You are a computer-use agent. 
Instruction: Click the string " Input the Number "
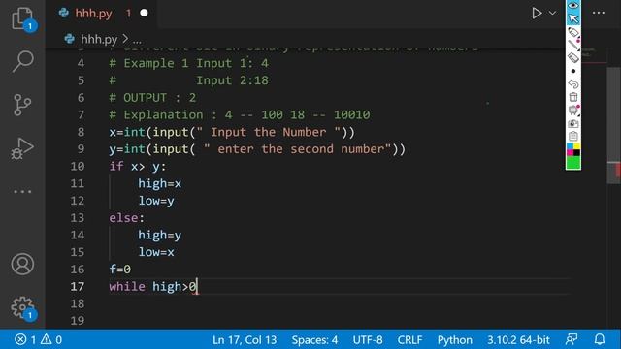[x=268, y=132]
